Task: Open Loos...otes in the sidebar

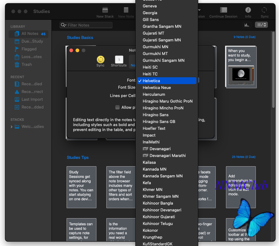Action: pyautogui.click(x=28, y=57)
